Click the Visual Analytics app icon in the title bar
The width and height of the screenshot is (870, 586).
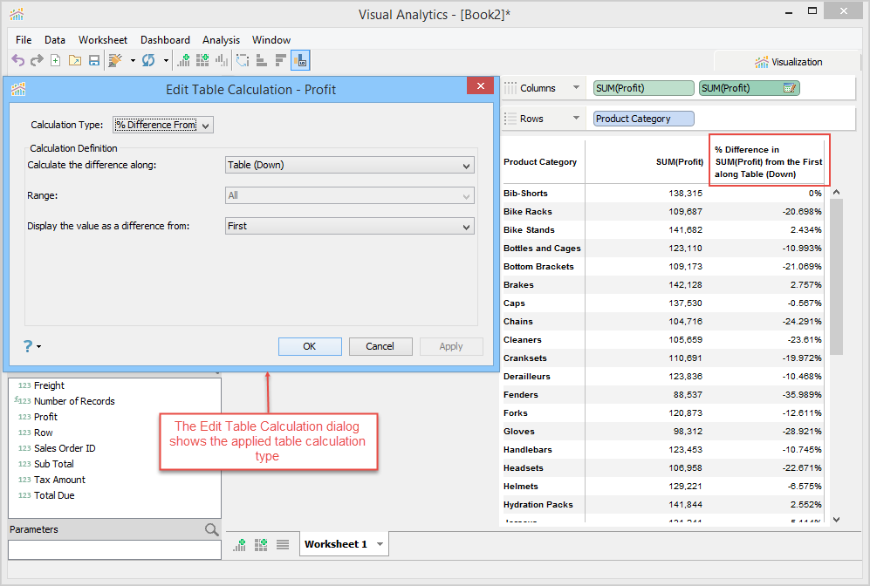coord(17,14)
